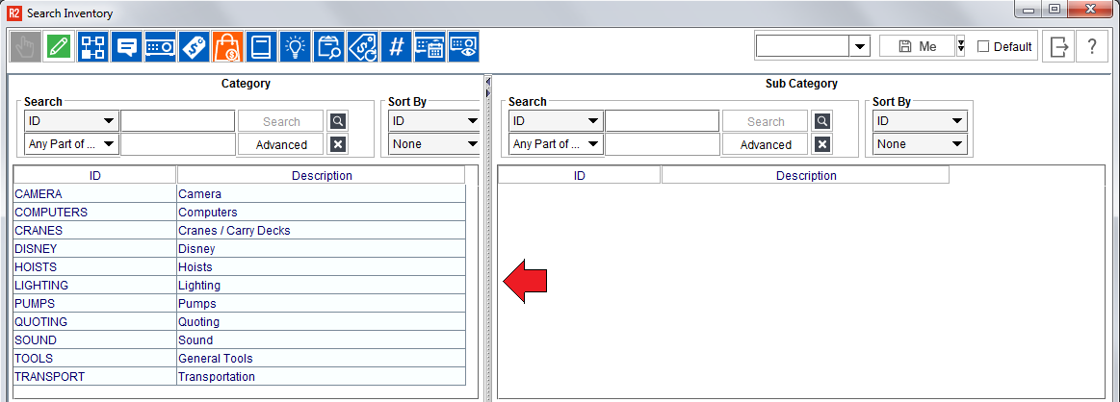Select the COMPUTERS category row

tap(239, 213)
